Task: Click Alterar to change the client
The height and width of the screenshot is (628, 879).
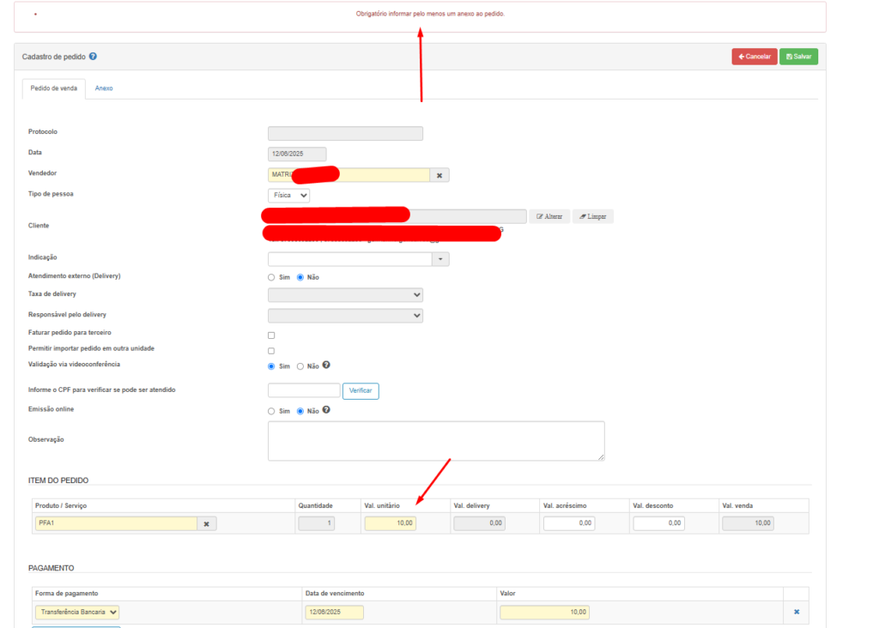Action: [549, 216]
